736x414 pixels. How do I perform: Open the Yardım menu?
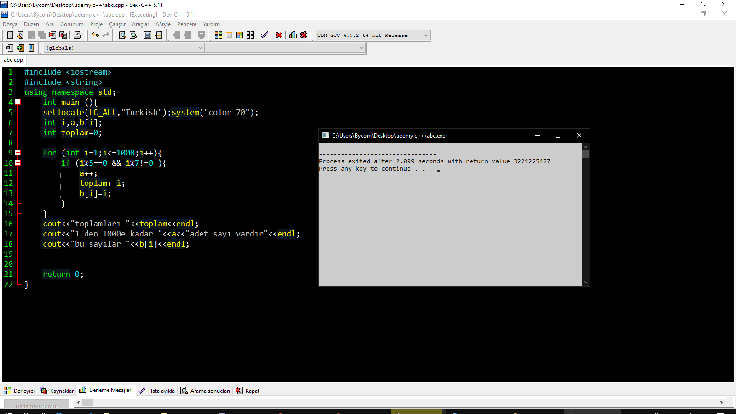tap(211, 24)
